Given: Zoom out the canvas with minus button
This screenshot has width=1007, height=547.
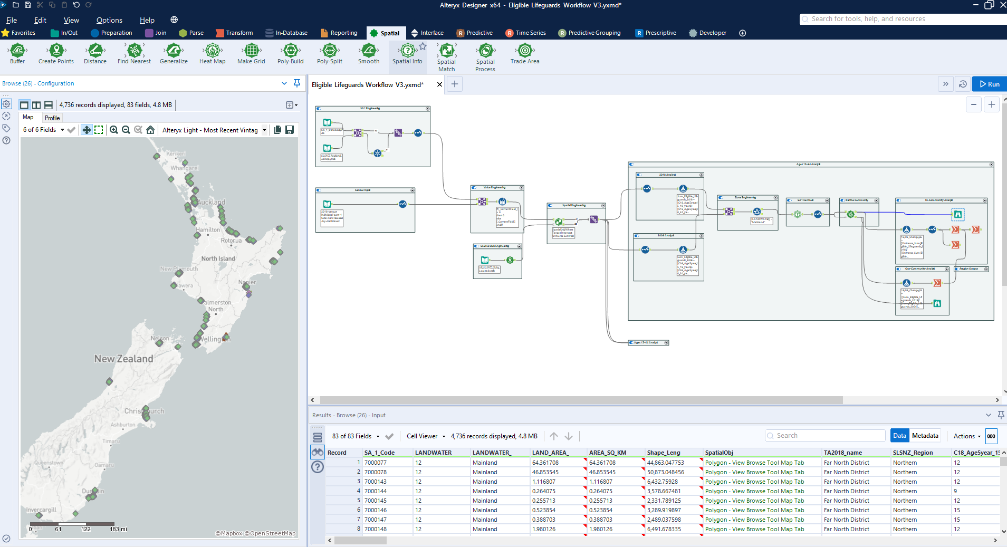Looking at the screenshot, I should pos(974,104).
